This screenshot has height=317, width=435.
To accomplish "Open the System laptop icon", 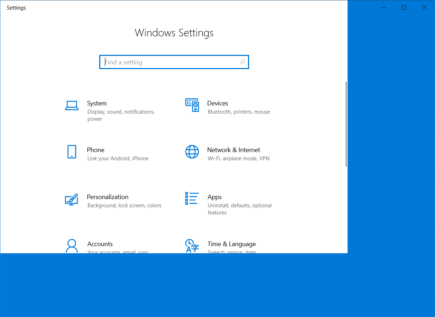I will pos(72,105).
